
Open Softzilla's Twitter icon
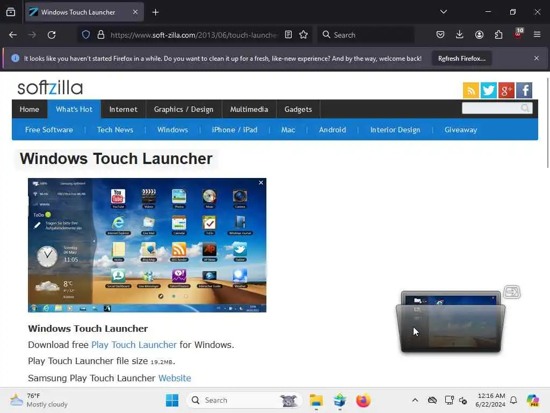click(x=489, y=90)
